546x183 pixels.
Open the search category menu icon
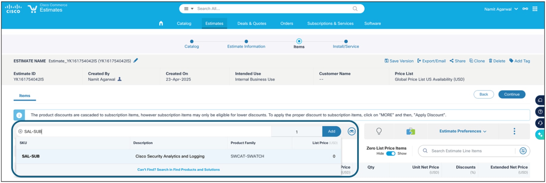tap(189, 9)
